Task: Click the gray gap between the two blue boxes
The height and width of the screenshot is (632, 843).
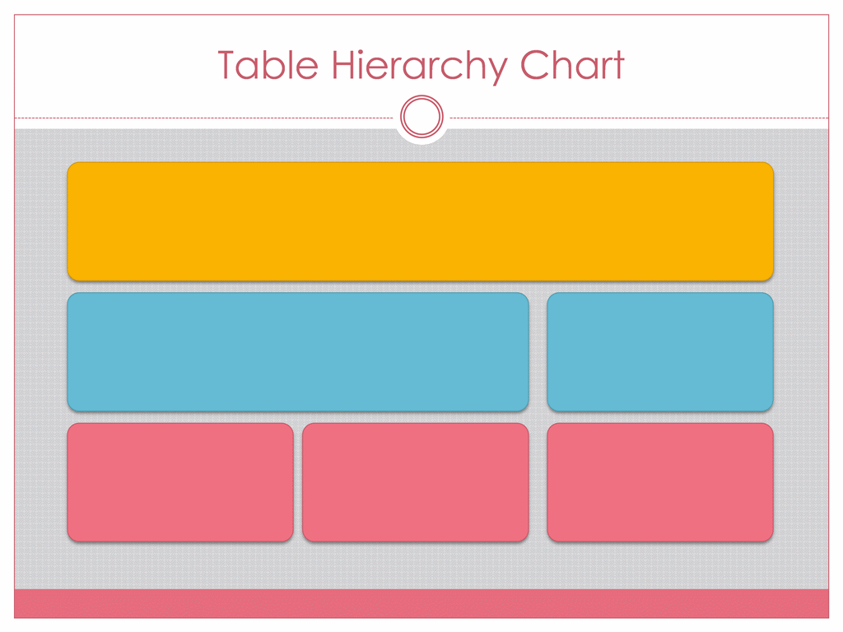Action: point(538,352)
